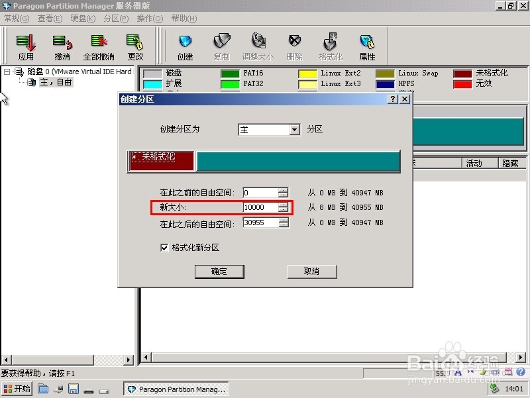The image size is (530, 398).
Task: Click the system tray icon beside clock
Action: tap(494, 389)
